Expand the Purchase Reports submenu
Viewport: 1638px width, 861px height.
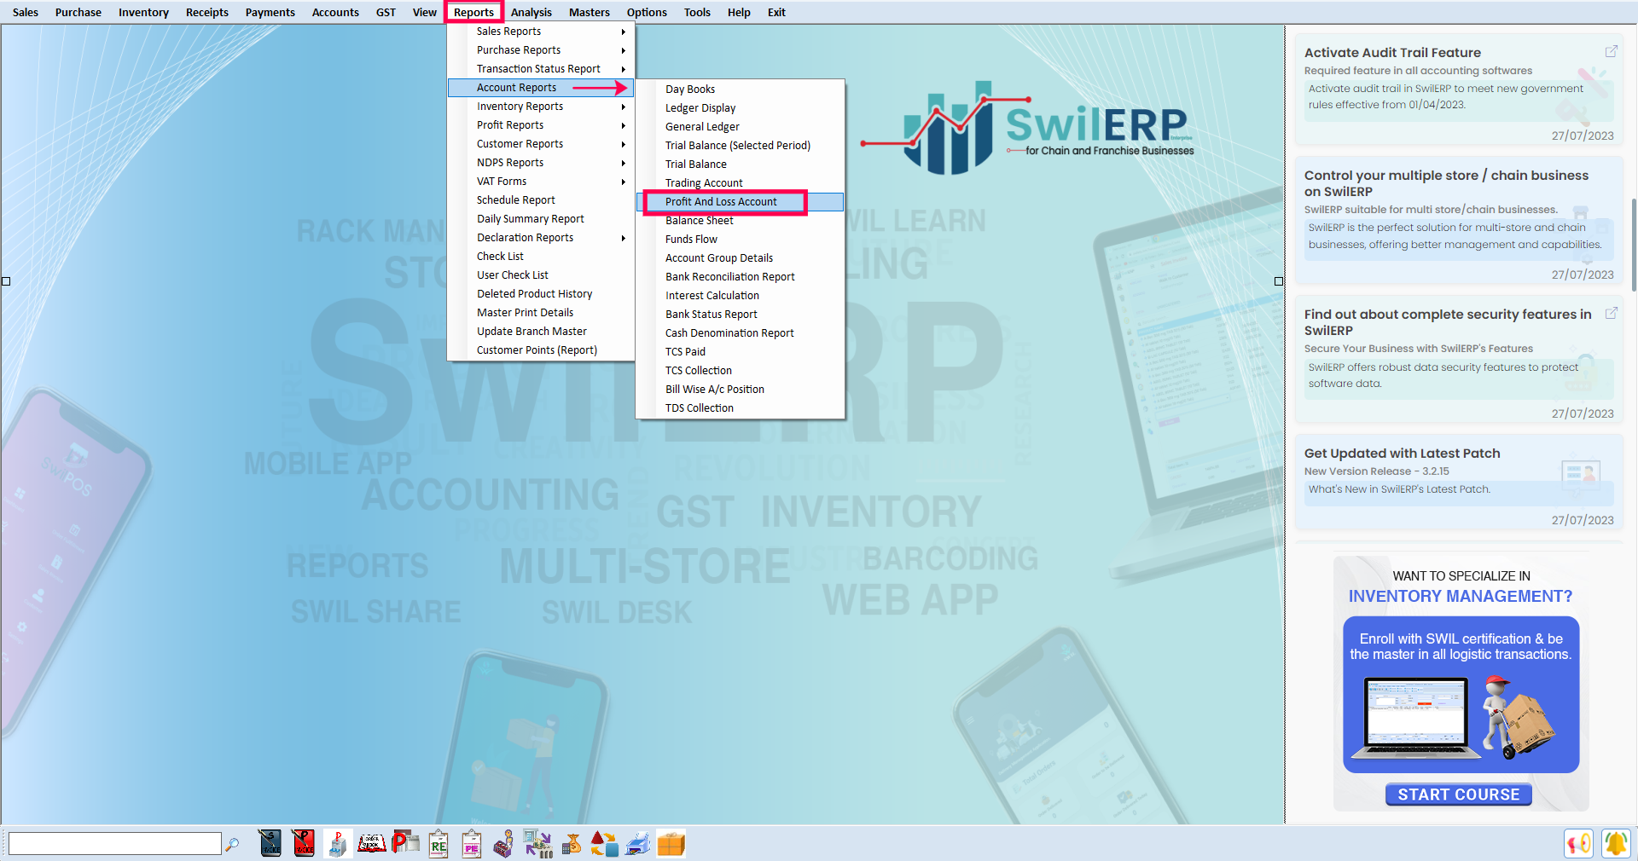(x=541, y=50)
